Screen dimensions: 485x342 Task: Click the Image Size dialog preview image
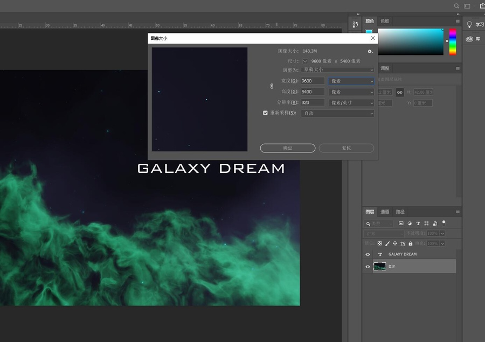(x=199, y=99)
